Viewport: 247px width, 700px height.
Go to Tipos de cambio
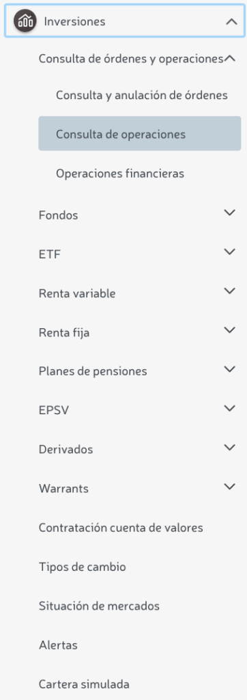pyautogui.click(x=83, y=567)
